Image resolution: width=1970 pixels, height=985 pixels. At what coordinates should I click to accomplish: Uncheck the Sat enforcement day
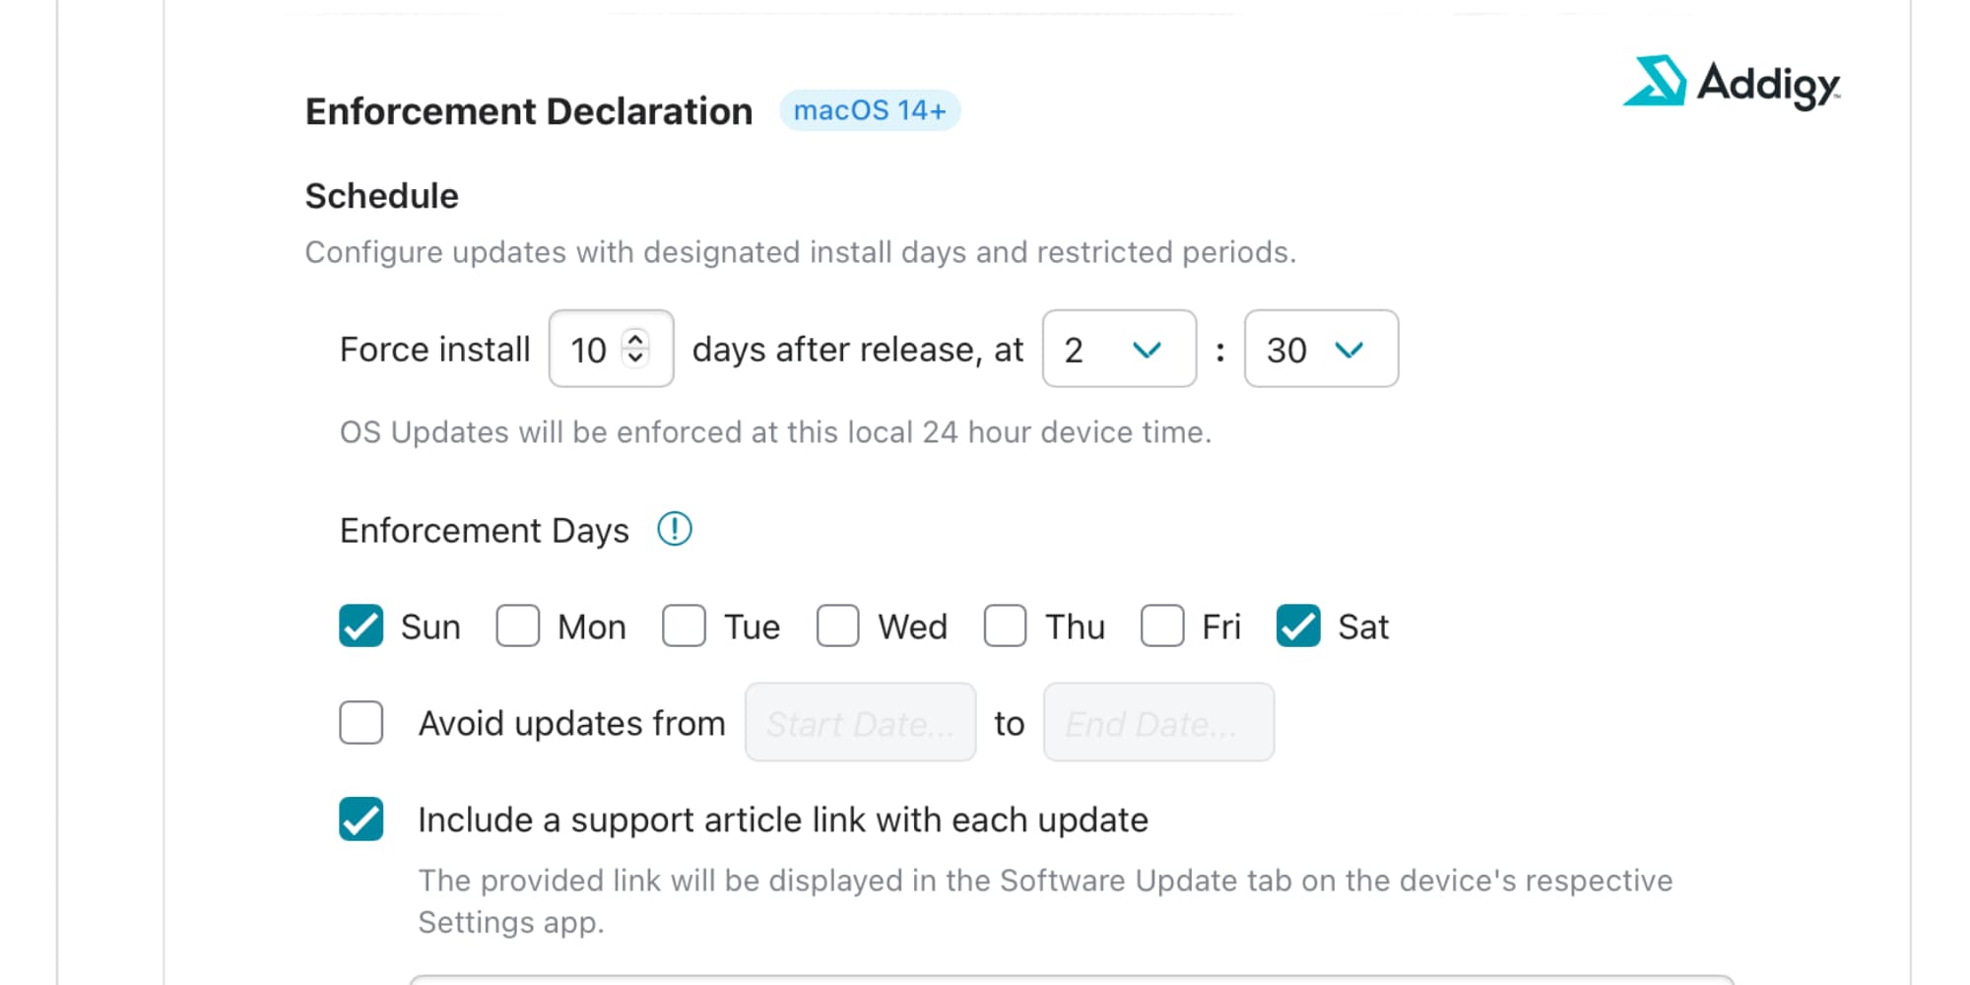click(x=1298, y=625)
